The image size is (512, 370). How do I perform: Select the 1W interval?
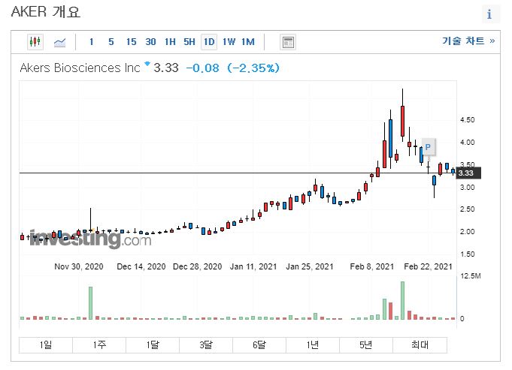tap(229, 42)
